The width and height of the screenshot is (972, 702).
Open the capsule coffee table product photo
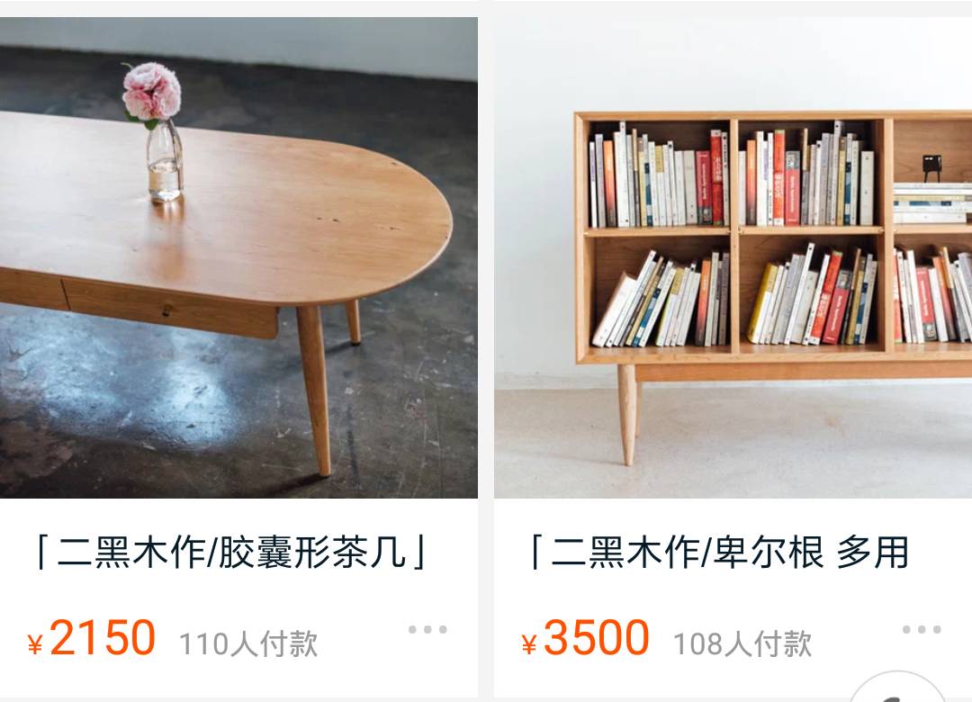[238, 257]
